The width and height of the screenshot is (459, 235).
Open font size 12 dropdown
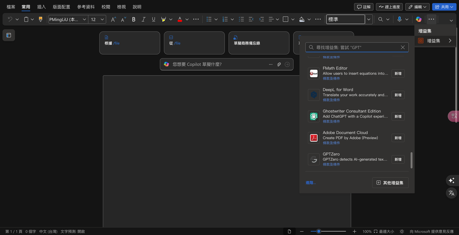(102, 19)
